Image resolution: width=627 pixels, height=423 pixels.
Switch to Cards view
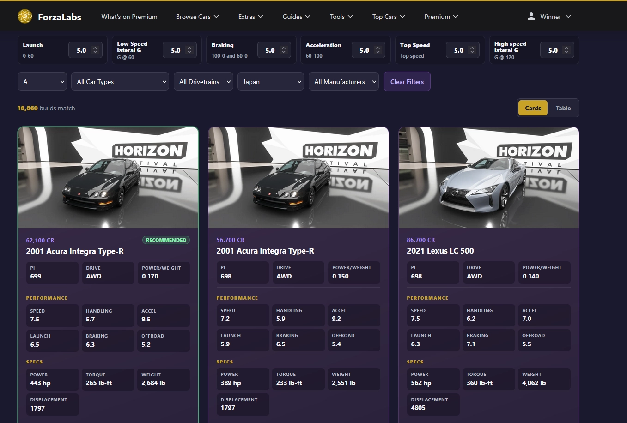pyautogui.click(x=533, y=108)
